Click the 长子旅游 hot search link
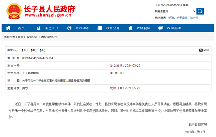This screenshot has width=216, height=137. (x=182, y=18)
